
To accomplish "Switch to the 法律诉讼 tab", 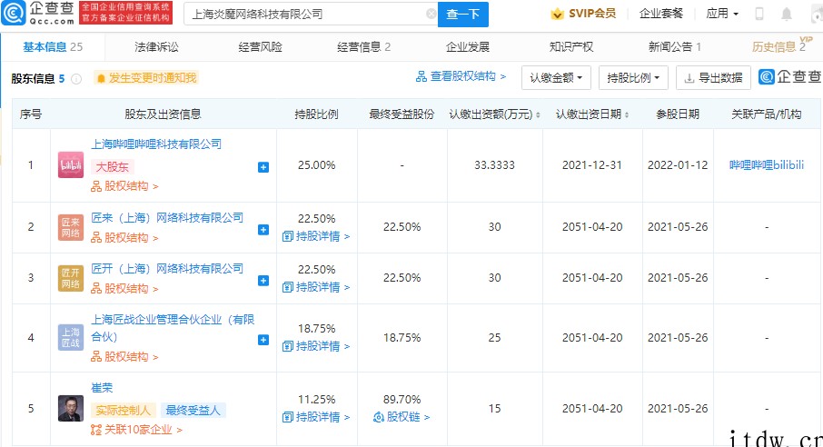I will pyautogui.click(x=156, y=46).
